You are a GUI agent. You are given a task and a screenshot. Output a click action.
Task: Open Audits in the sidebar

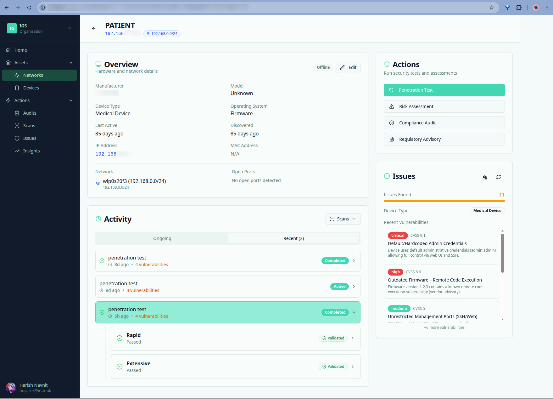39,113
